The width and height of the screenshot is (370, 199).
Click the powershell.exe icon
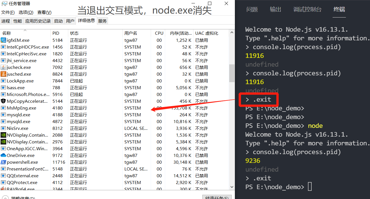pos(3,162)
